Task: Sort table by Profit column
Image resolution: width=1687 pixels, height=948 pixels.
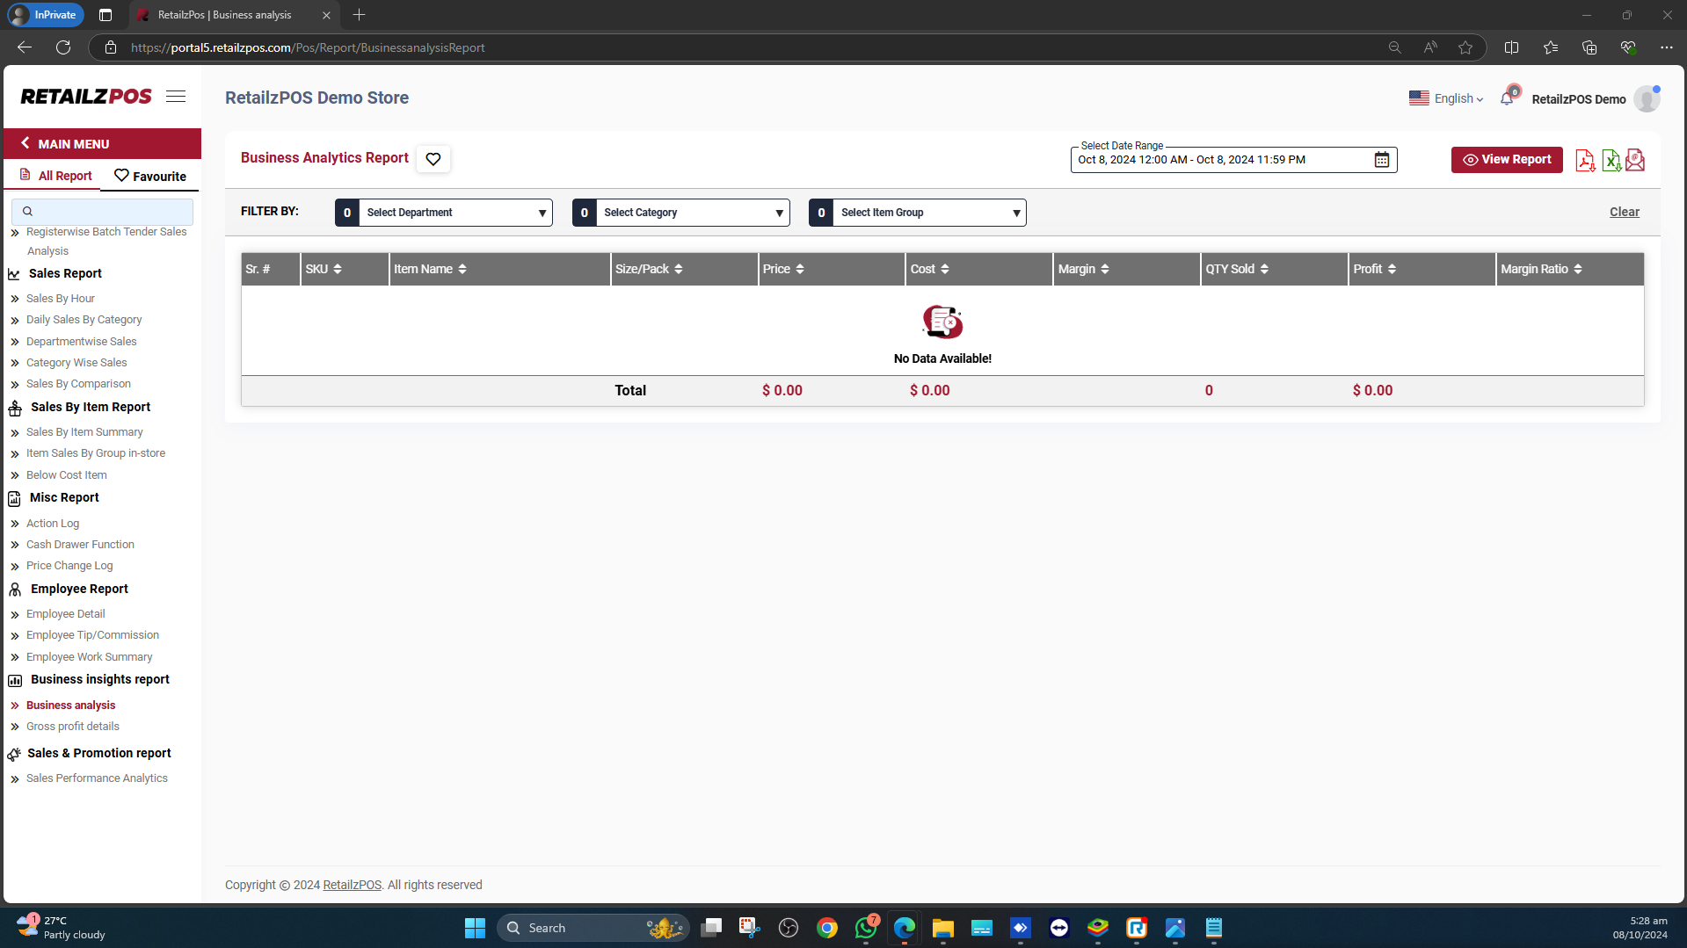Action: (1392, 269)
